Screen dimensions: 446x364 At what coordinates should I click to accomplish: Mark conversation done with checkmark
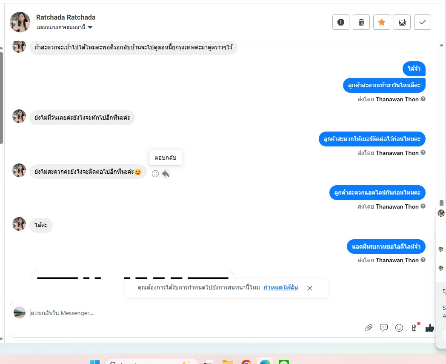click(423, 22)
